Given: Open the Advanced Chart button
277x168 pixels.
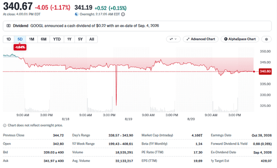Looking at the screenshot, I should pyautogui.click(x=201, y=39).
